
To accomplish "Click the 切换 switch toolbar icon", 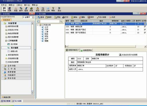I will tap(9, 9).
